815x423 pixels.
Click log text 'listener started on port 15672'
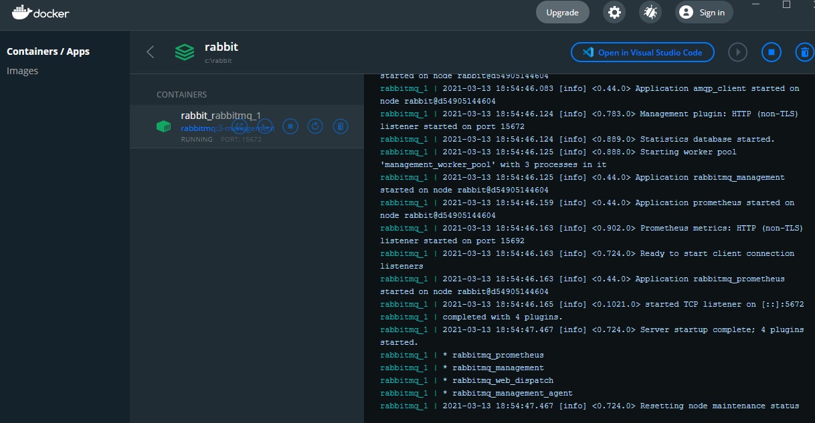pos(452,126)
